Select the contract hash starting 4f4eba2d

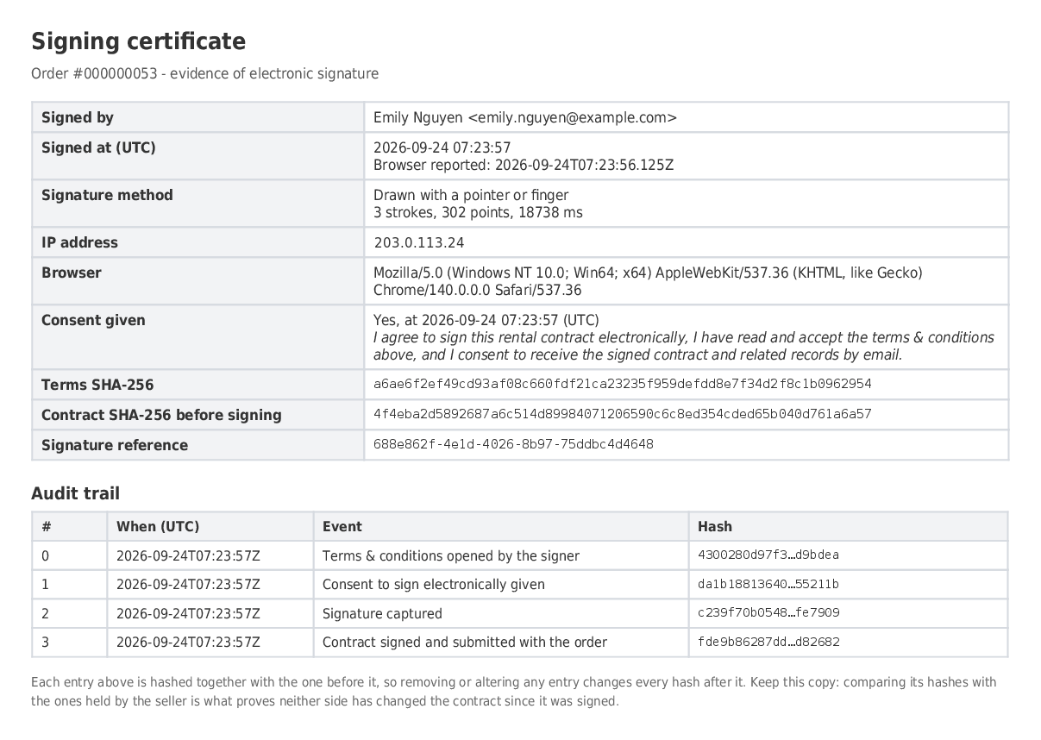pos(623,414)
